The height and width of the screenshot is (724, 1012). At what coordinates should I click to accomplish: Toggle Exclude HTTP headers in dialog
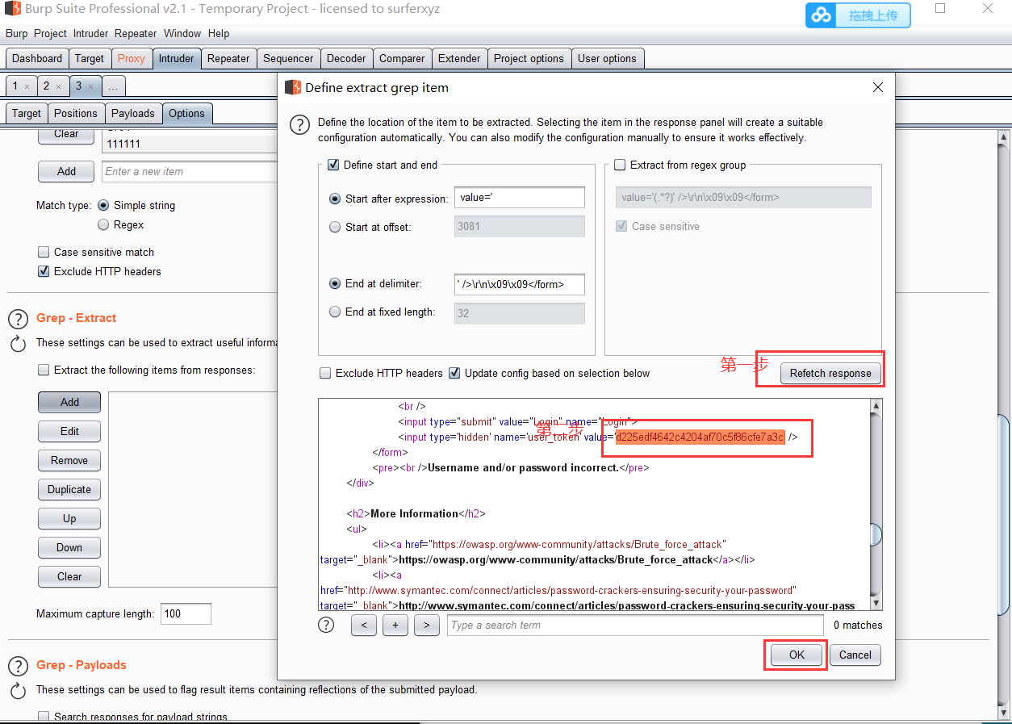[x=325, y=373]
